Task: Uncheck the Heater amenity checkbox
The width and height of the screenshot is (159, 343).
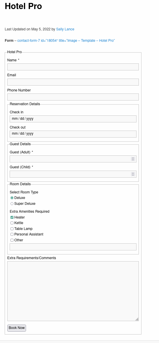Action: click(x=12, y=217)
